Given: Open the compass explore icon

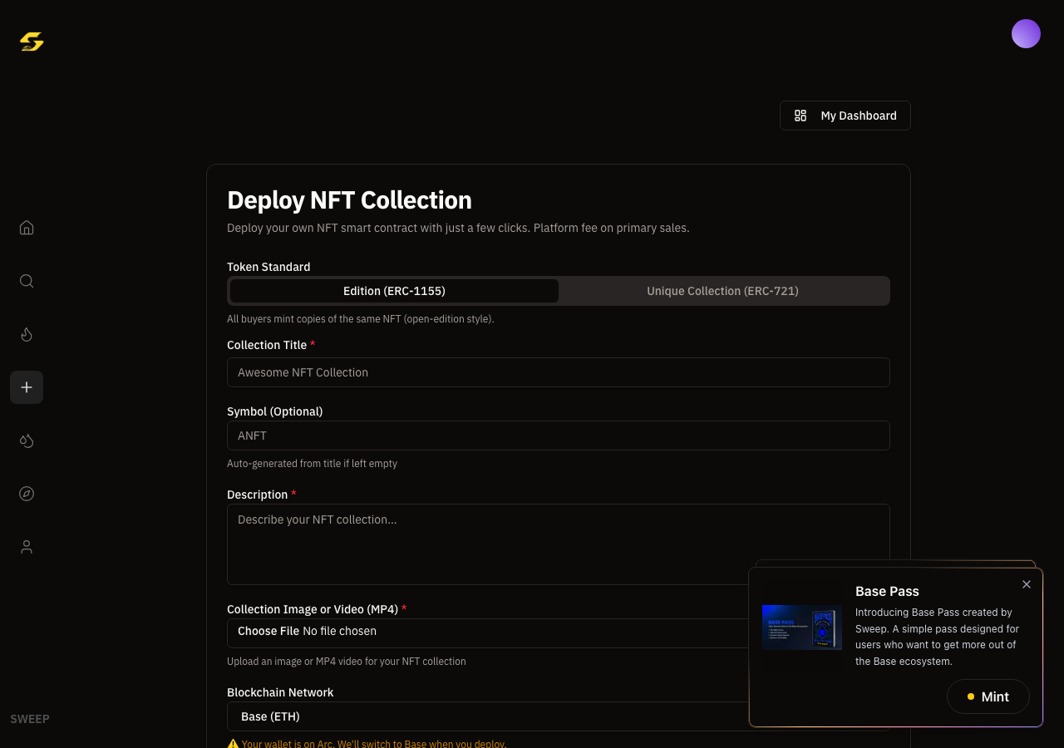Looking at the screenshot, I should (27, 494).
